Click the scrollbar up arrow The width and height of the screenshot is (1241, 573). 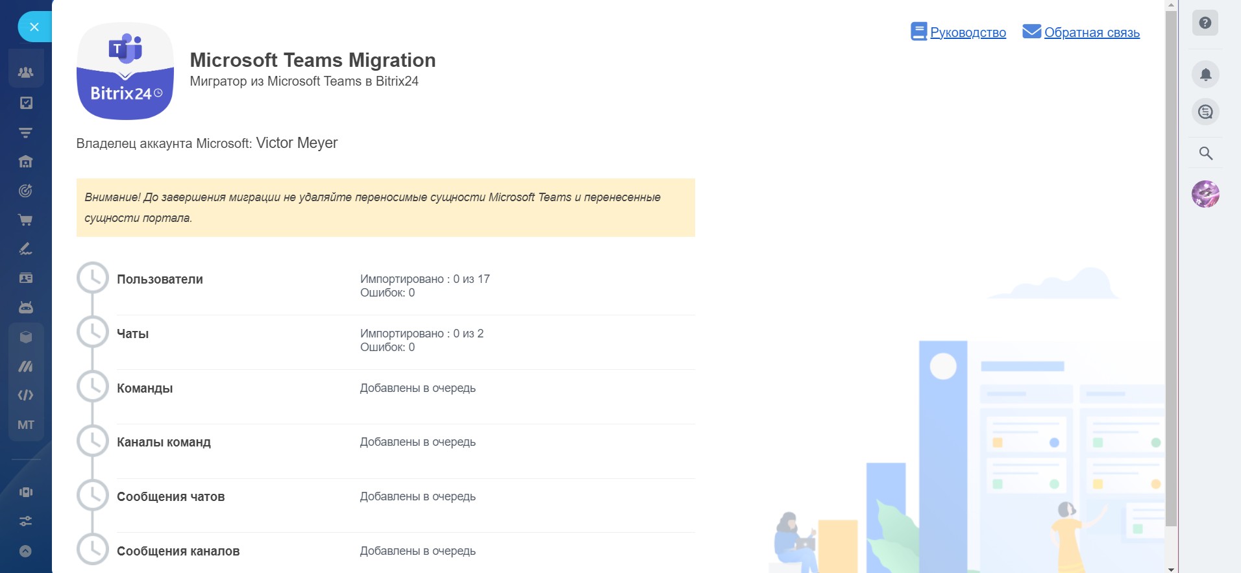pos(1171,5)
